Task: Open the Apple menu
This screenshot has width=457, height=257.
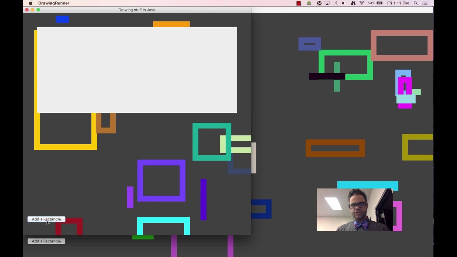Action: click(x=31, y=3)
